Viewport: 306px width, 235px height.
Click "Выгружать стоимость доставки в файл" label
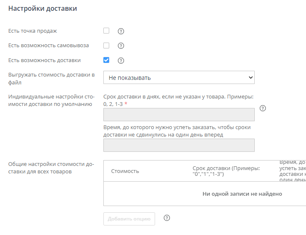(x=51, y=79)
